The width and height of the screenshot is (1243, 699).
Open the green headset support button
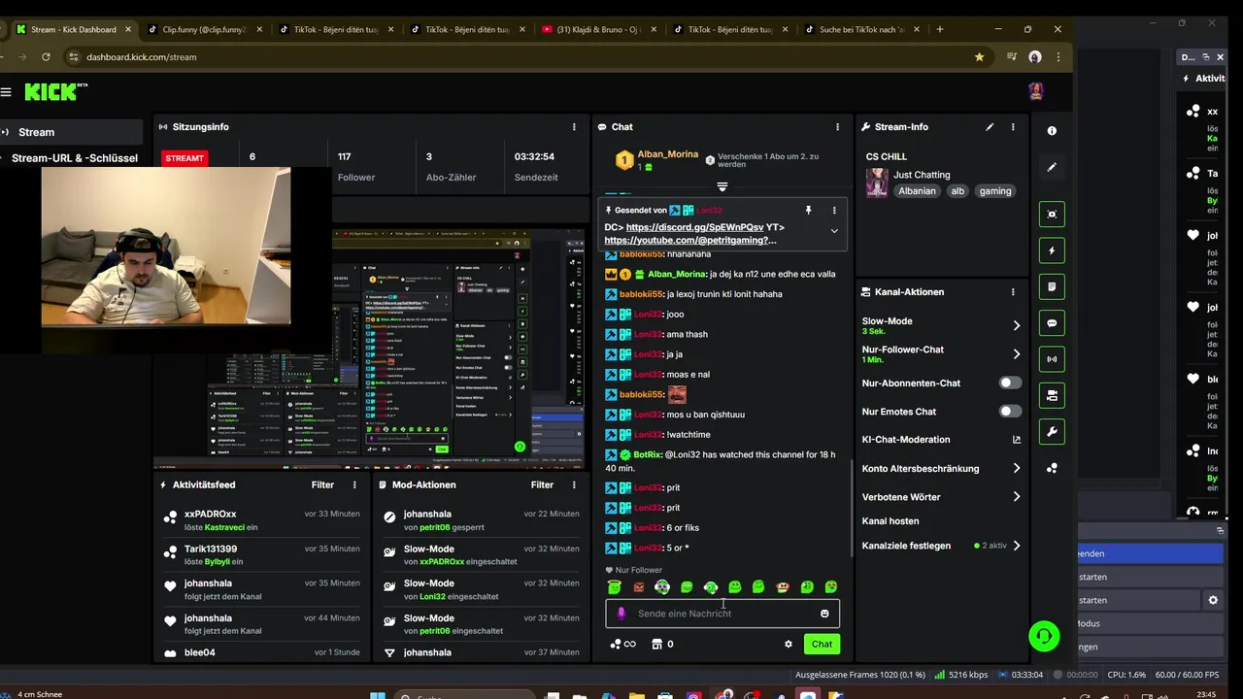(x=1044, y=637)
